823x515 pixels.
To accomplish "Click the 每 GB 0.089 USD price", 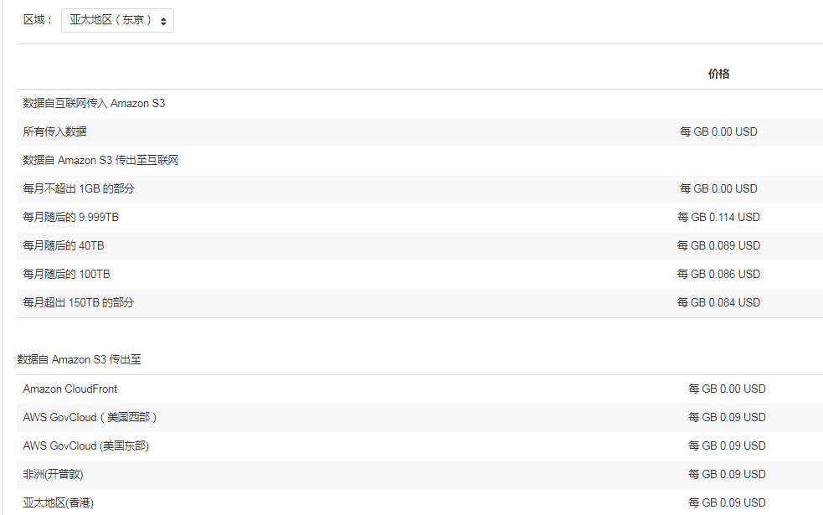I will click(718, 245).
